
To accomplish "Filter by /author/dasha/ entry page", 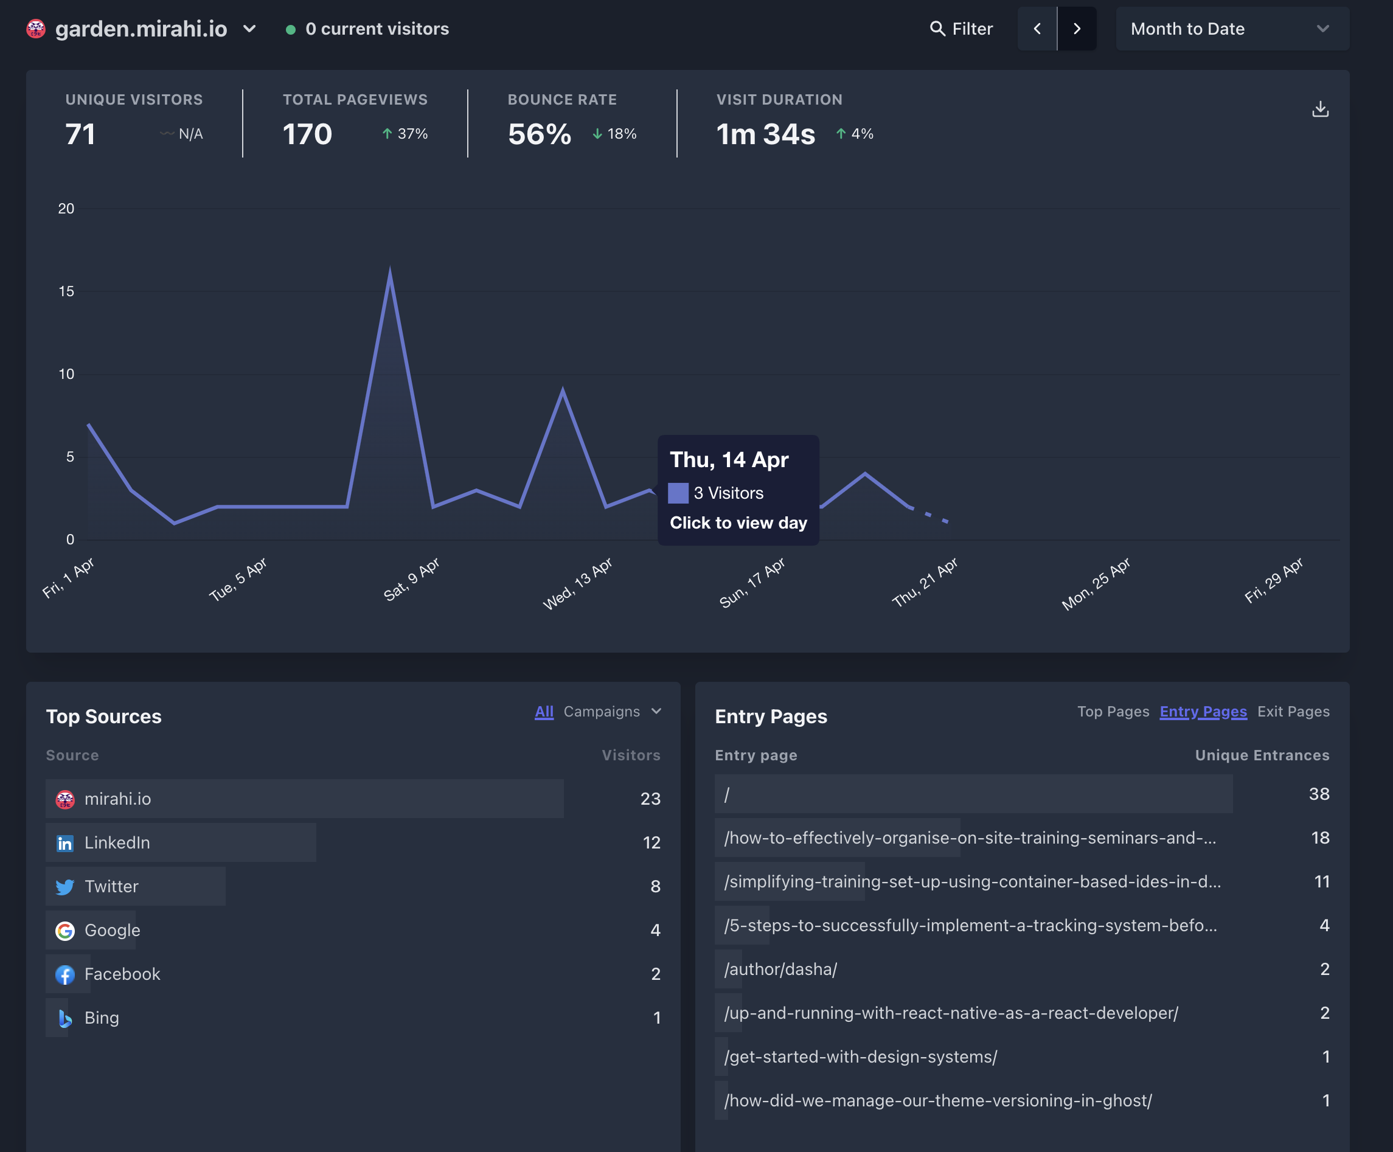I will tap(780, 970).
